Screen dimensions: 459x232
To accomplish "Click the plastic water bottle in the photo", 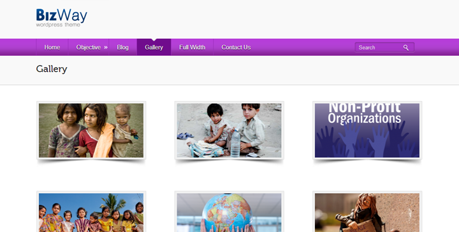I will (x=235, y=143).
